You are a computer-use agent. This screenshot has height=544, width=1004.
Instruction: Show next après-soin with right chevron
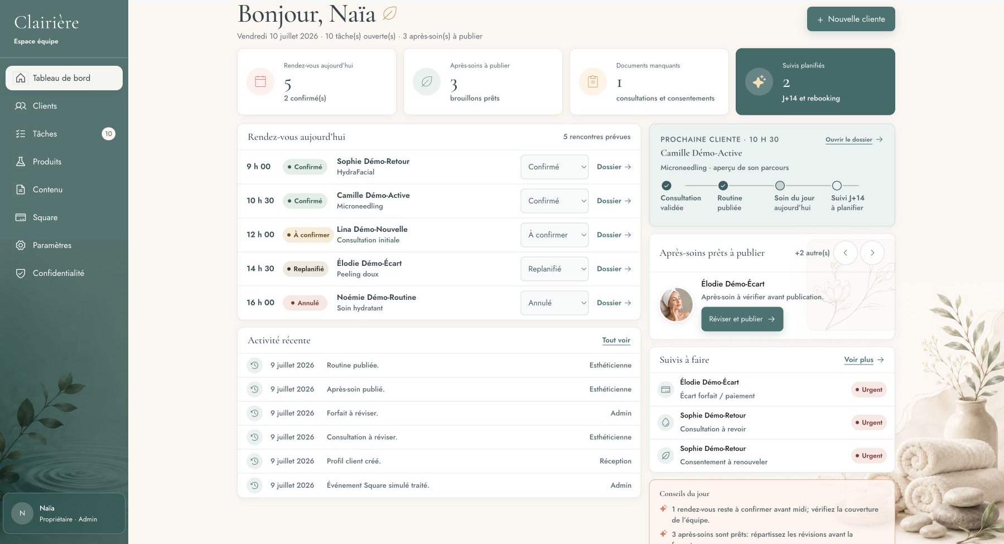[x=872, y=252]
